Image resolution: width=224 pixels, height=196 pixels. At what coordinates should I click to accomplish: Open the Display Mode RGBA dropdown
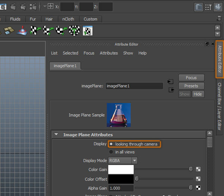coord(123,161)
